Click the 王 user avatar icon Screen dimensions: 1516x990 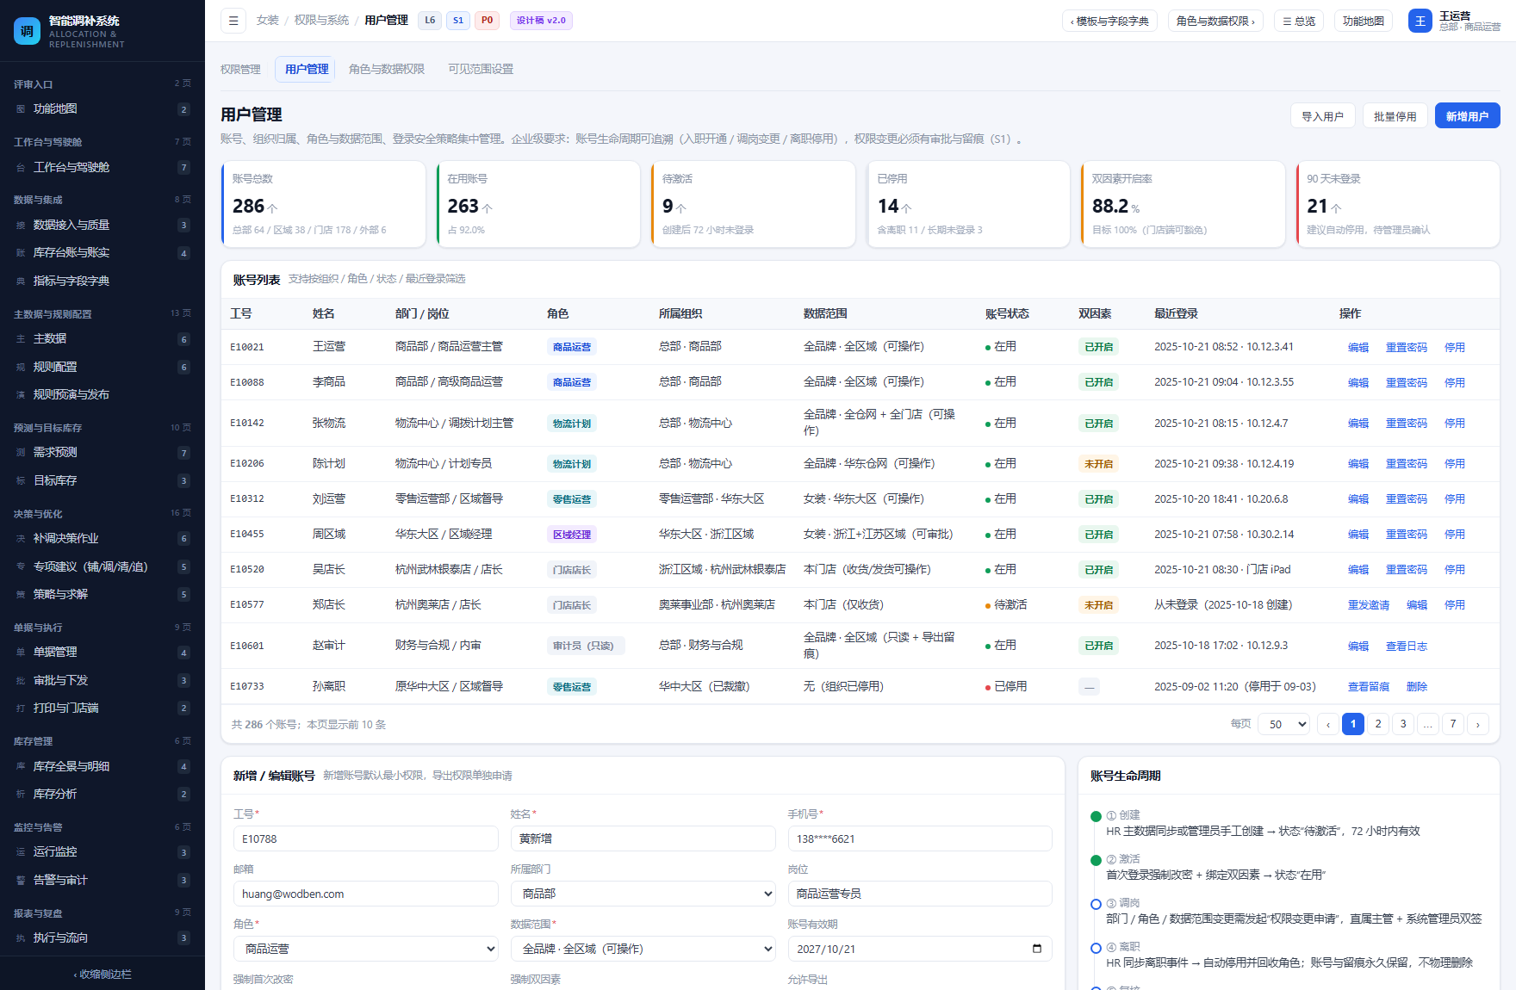(x=1420, y=21)
